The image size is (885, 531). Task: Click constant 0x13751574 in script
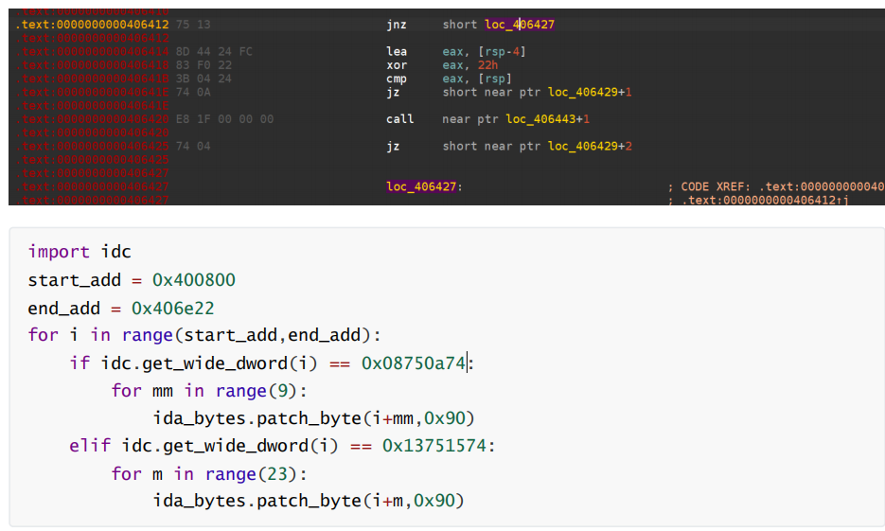pyautogui.click(x=434, y=446)
